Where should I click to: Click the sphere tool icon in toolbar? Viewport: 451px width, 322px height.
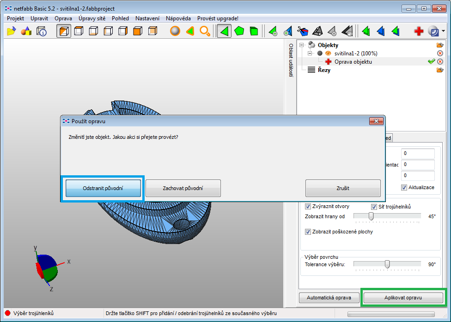click(175, 31)
